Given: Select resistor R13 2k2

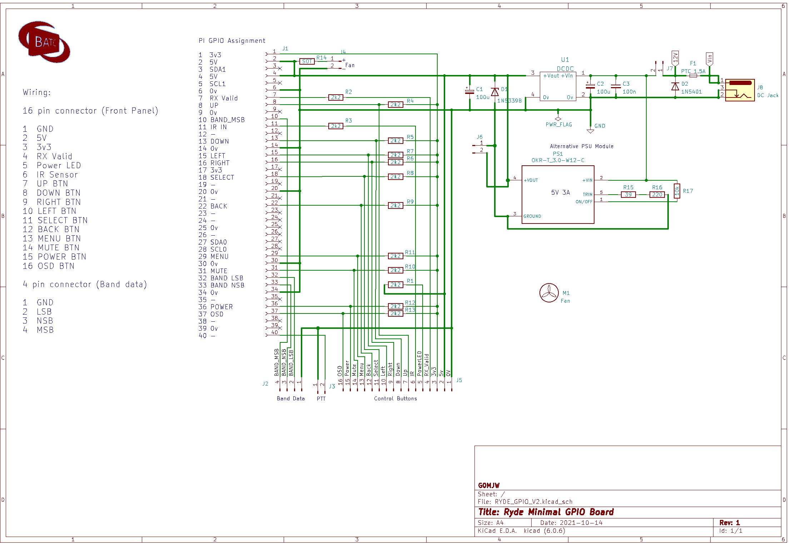Looking at the screenshot, I should pos(395,313).
